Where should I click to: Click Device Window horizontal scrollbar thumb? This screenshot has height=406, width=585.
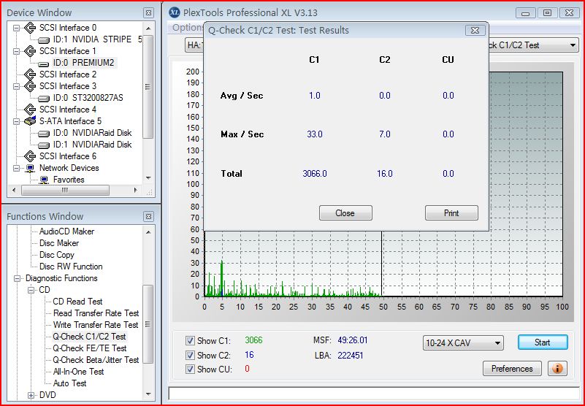65,191
